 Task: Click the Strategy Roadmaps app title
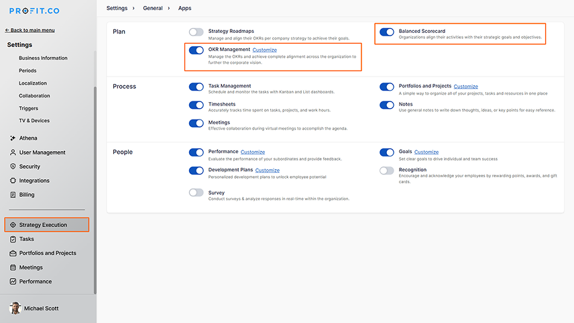pos(231,31)
